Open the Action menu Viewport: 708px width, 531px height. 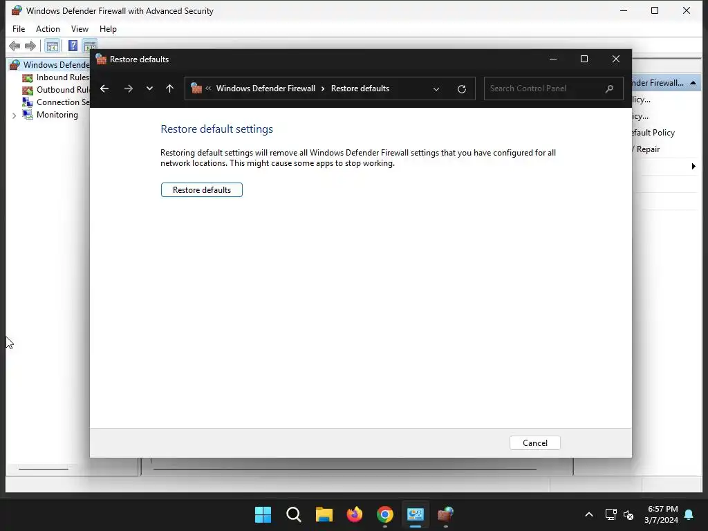click(x=48, y=29)
